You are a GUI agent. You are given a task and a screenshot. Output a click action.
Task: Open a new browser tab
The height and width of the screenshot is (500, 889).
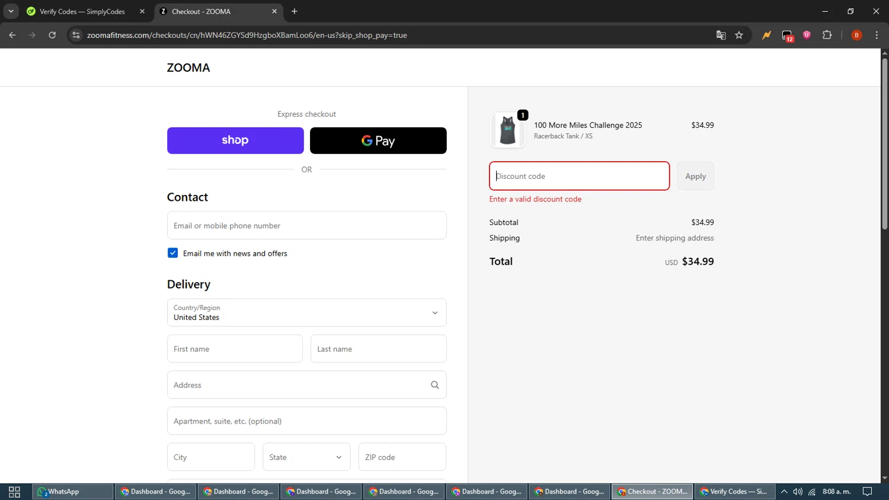point(295,11)
